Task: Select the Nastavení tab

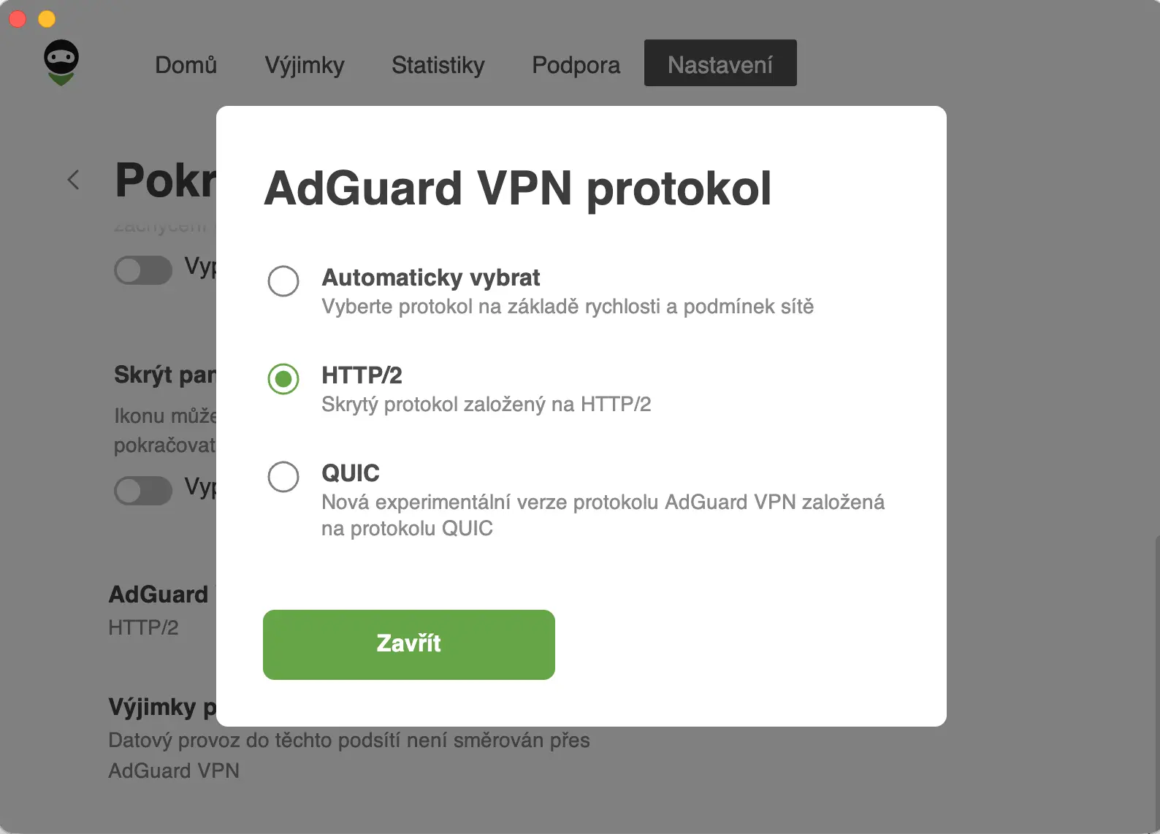Action: pos(720,64)
